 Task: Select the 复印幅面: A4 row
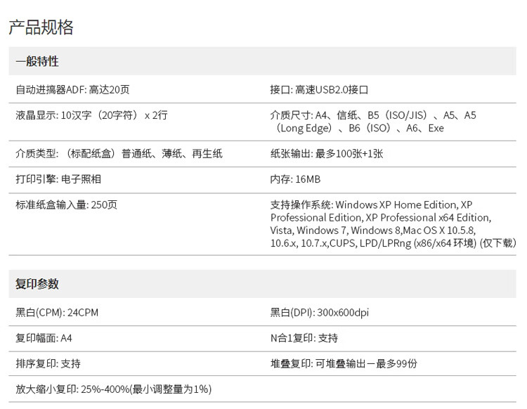pyautogui.click(x=44, y=338)
